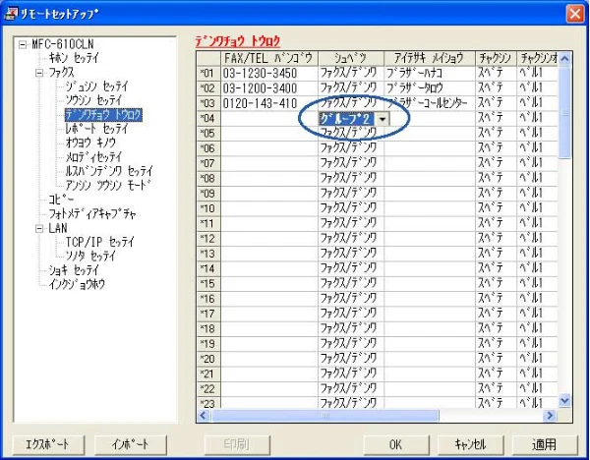Click the FAX/TEL バンゴウ column header

tap(269, 58)
